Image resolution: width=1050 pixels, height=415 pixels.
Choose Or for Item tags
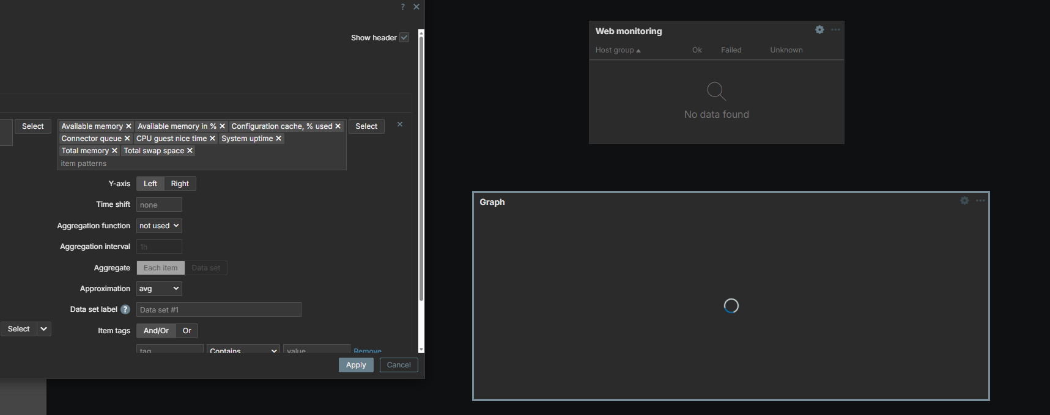tap(187, 331)
